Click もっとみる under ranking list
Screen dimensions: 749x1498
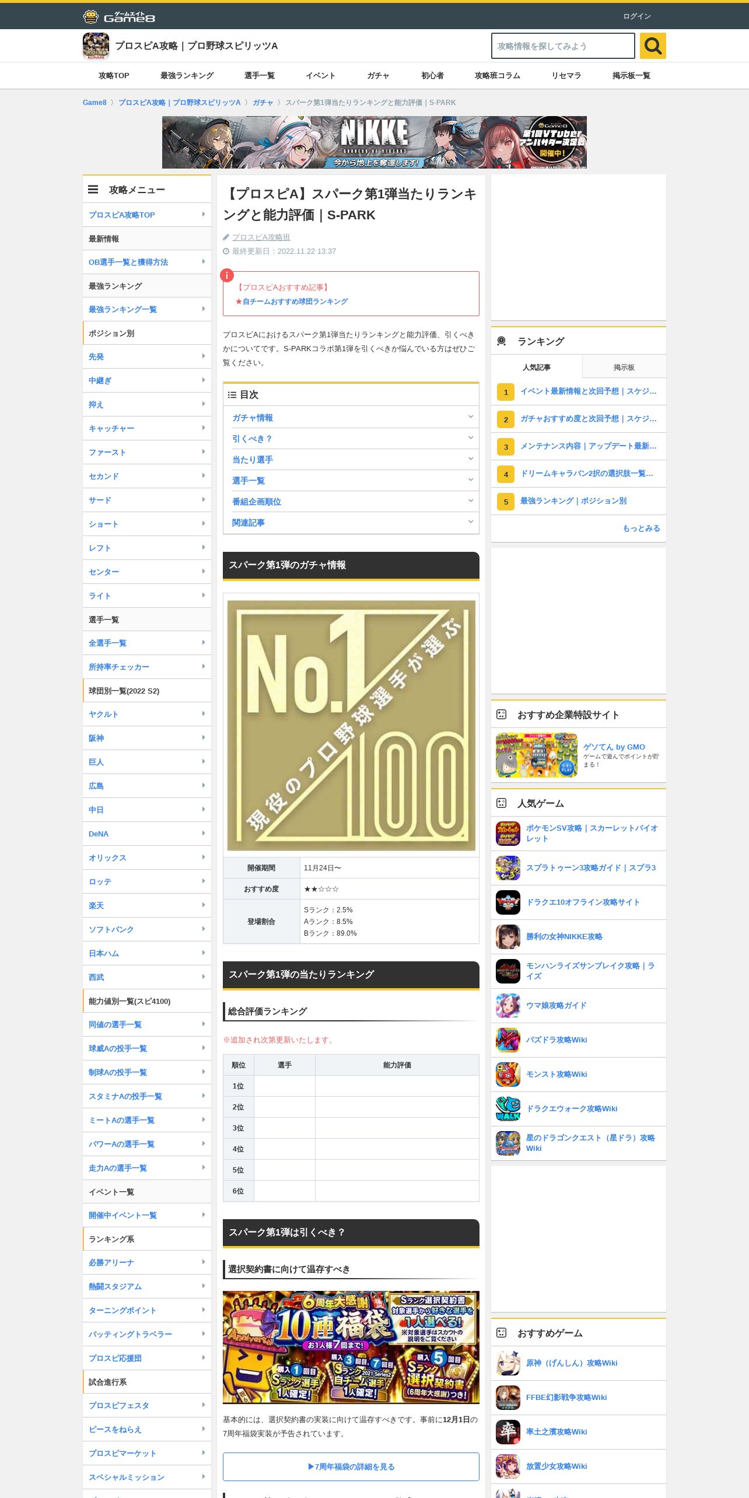pyautogui.click(x=641, y=528)
